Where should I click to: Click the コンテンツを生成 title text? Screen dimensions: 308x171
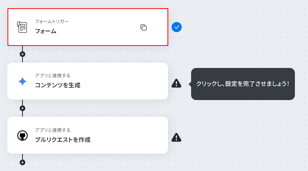[58, 85]
